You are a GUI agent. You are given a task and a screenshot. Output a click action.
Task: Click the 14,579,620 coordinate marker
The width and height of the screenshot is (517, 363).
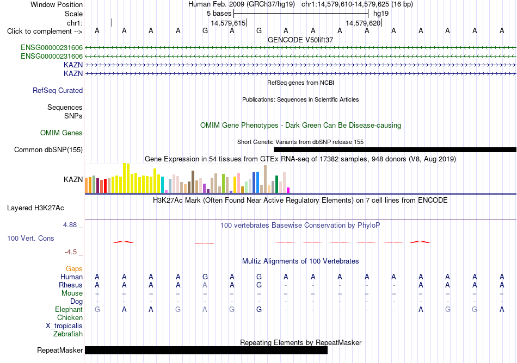[363, 23]
